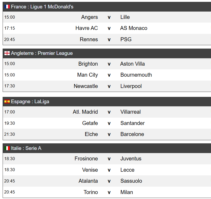Click team name Atl. Madrid
Image resolution: width=211 pixels, height=199 pixels.
click(x=85, y=112)
